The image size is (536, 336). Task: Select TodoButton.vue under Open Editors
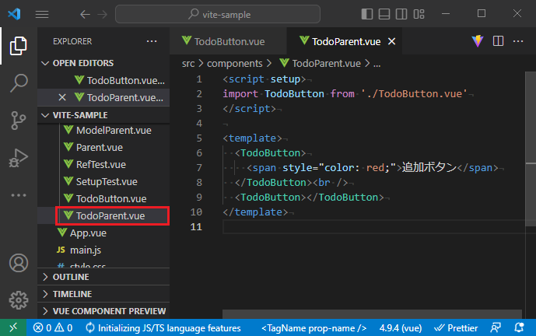click(x=103, y=80)
